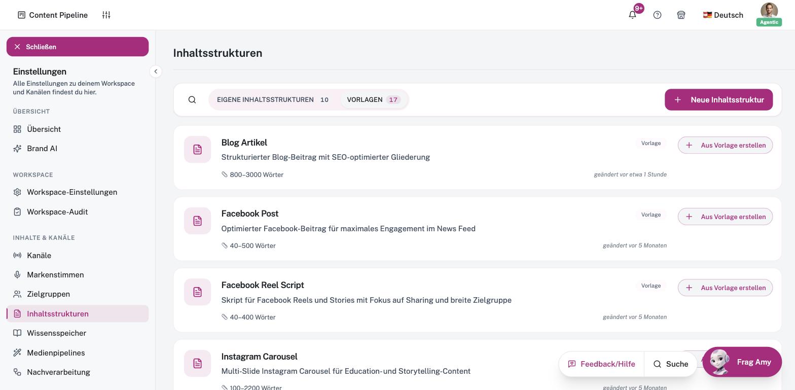
Task: Click the '40–400 Wörter' label
Action: [x=252, y=317]
